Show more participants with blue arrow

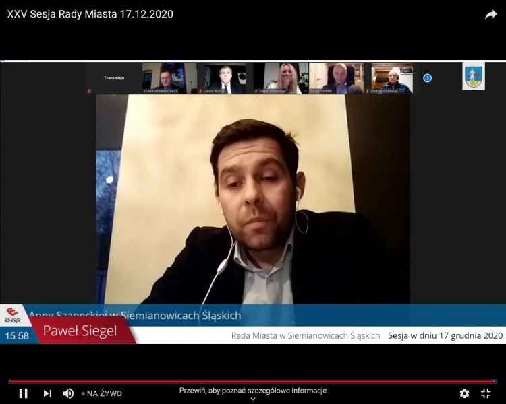pyautogui.click(x=427, y=78)
